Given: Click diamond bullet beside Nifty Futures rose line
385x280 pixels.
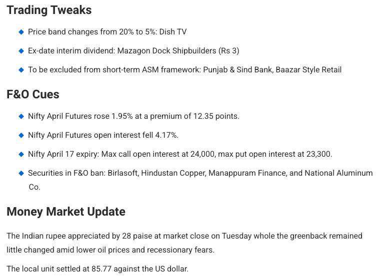Looking at the screenshot, I should (21, 116).
